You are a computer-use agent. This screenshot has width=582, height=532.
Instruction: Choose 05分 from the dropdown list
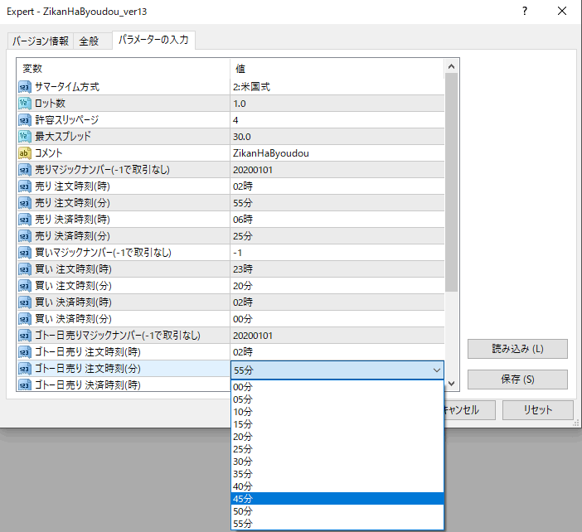click(337, 399)
